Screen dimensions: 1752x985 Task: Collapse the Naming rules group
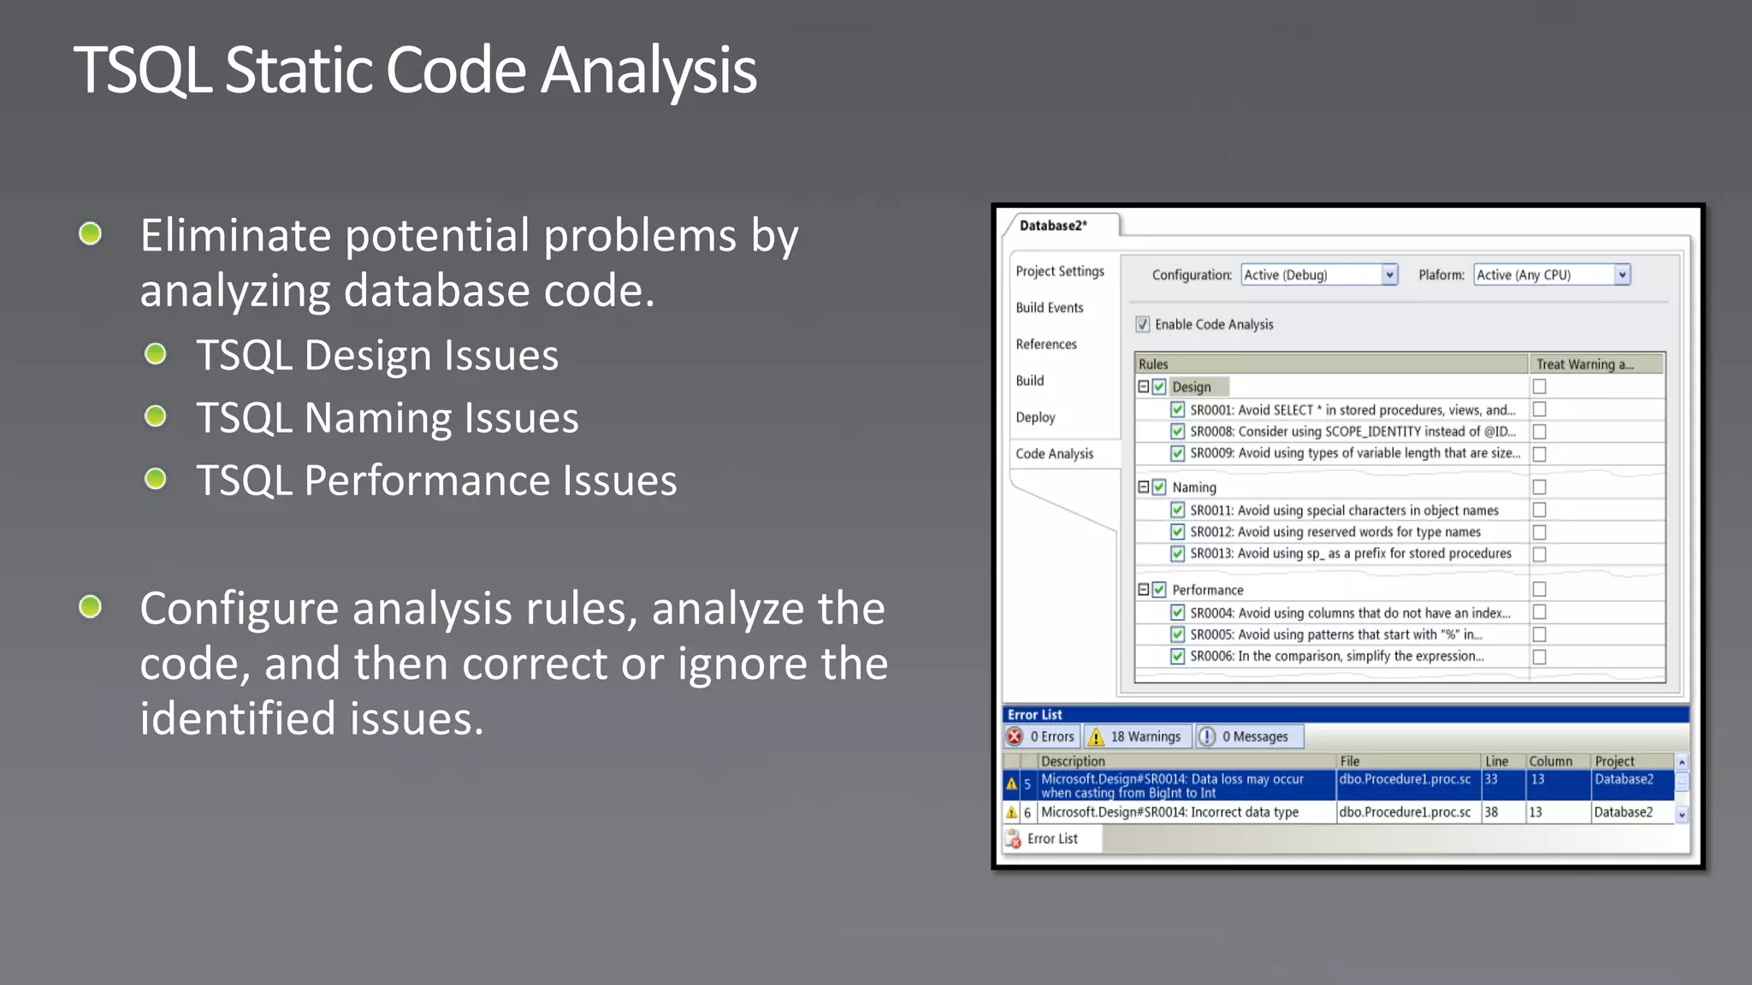click(1143, 487)
